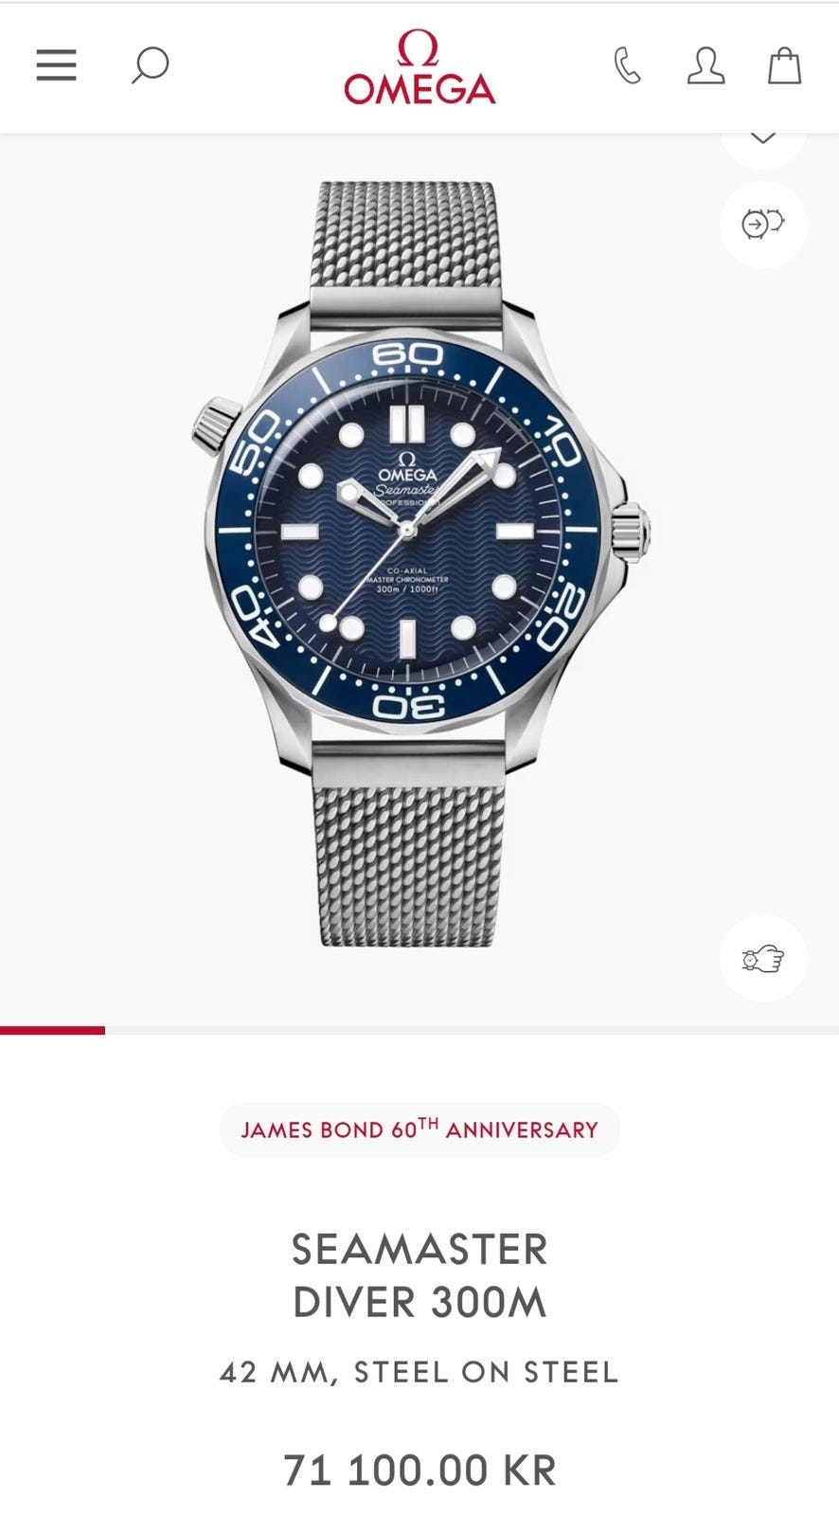839x1516 pixels.
Task: Open the user account icon
Action: coord(705,66)
